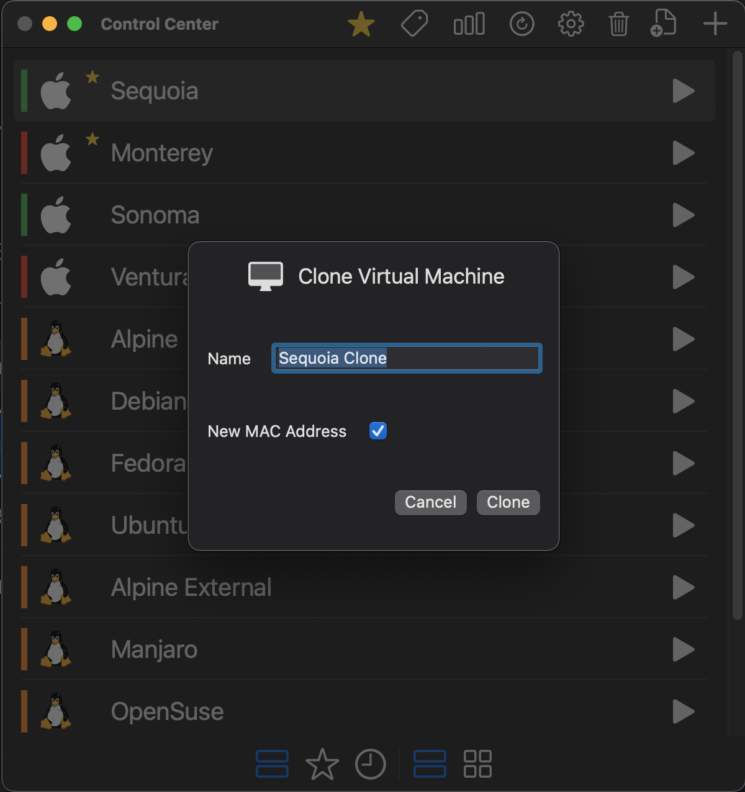Uncheck the New MAC Address checkbox
The image size is (745, 792).
click(x=378, y=431)
